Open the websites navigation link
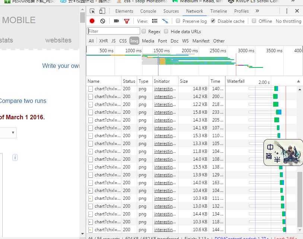Image resolution: width=303 pixels, height=239 pixels. coord(58,40)
